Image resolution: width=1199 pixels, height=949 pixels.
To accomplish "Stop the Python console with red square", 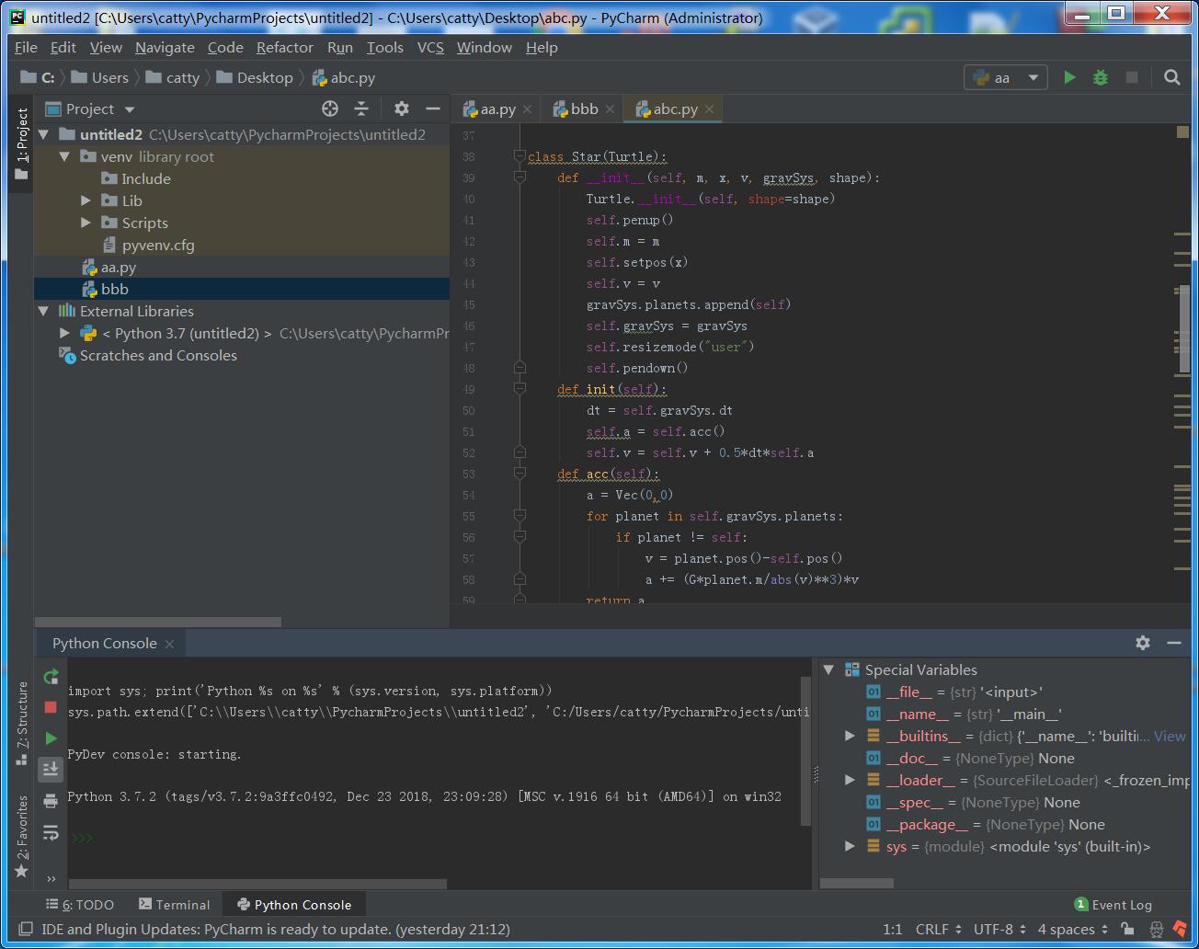I will (51, 707).
